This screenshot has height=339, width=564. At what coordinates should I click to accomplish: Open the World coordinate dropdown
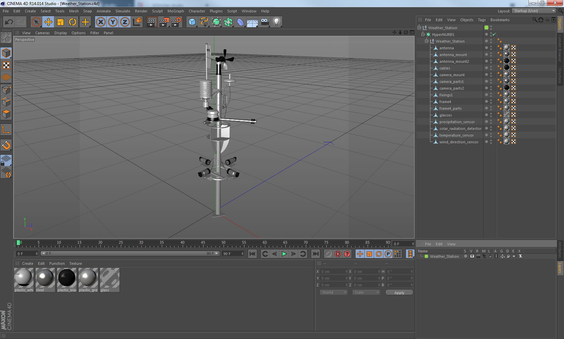334,292
